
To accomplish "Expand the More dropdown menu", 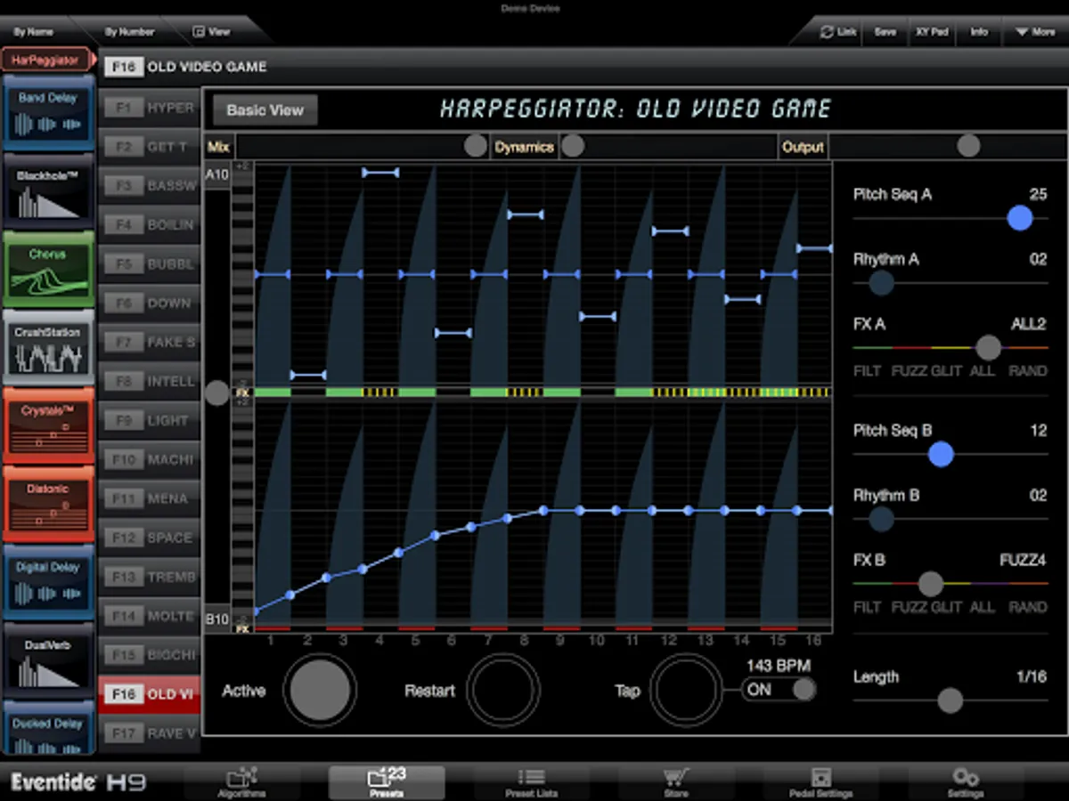I will [x=1034, y=32].
